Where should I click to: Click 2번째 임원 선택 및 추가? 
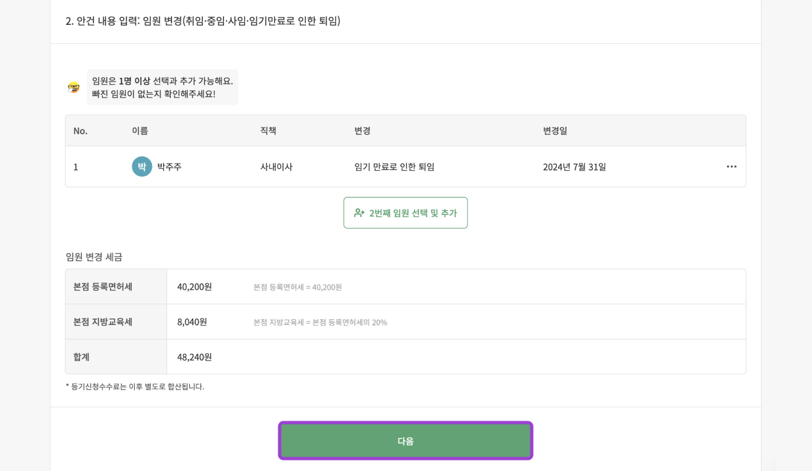click(405, 213)
